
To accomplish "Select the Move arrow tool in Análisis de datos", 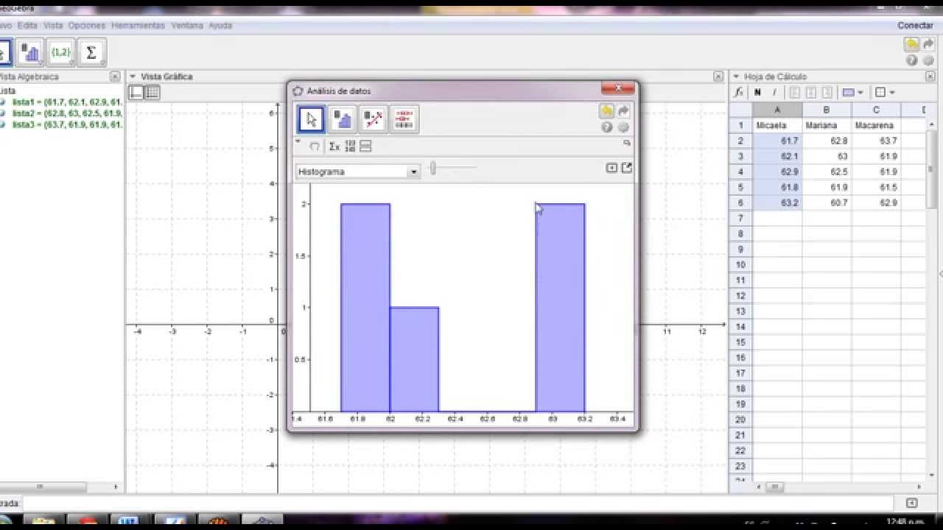I will [312, 119].
